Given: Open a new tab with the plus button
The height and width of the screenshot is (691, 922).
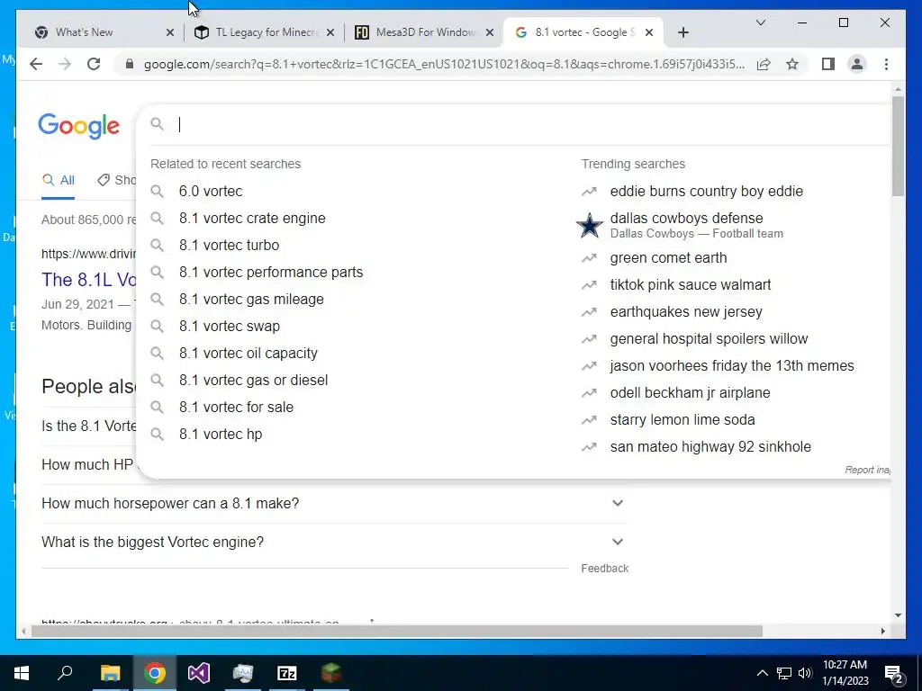Looking at the screenshot, I should pos(682,32).
